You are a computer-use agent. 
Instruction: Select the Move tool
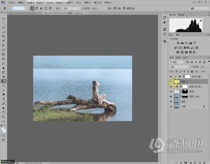point(3,18)
